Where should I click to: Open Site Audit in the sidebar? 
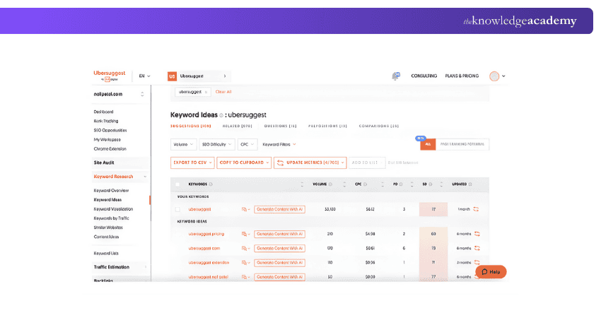point(104,163)
